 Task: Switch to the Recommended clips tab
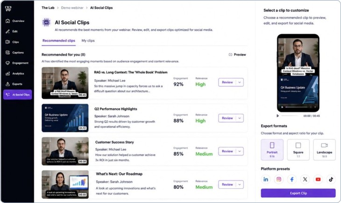(x=59, y=41)
